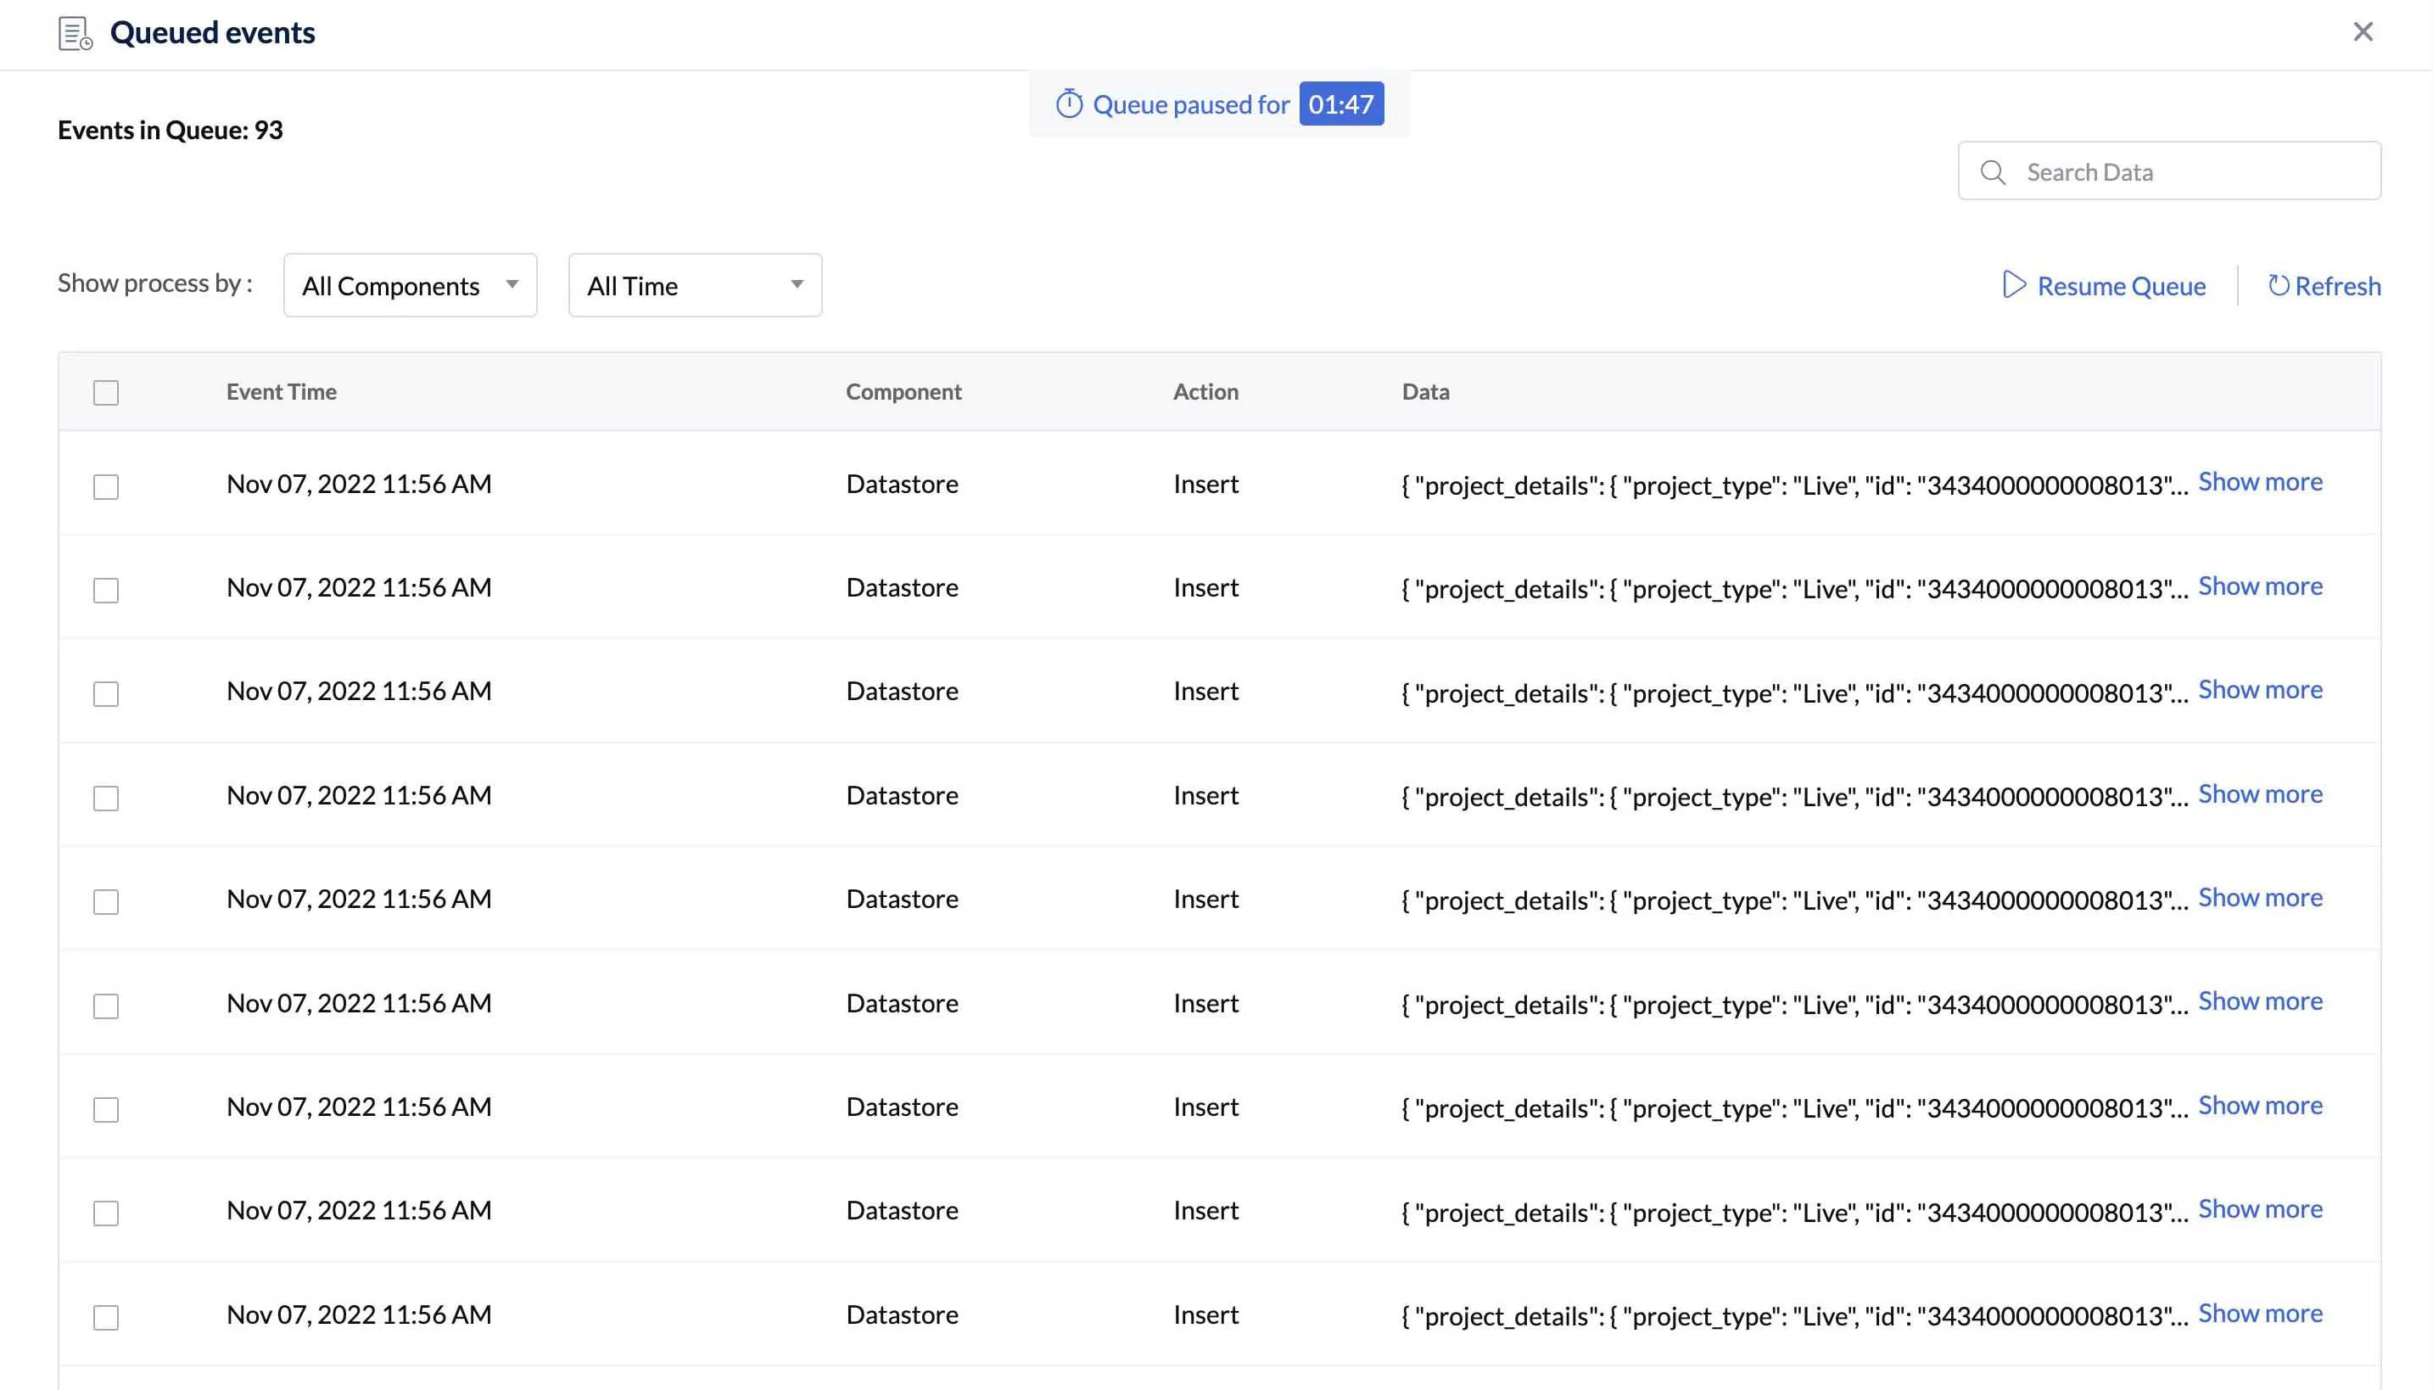The height and width of the screenshot is (1390, 2433).
Task: Close the Queued events panel
Action: click(2363, 31)
